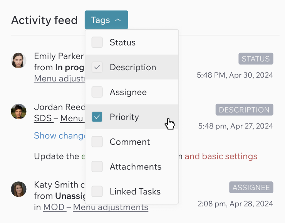Check the Status checkbox

click(x=97, y=42)
